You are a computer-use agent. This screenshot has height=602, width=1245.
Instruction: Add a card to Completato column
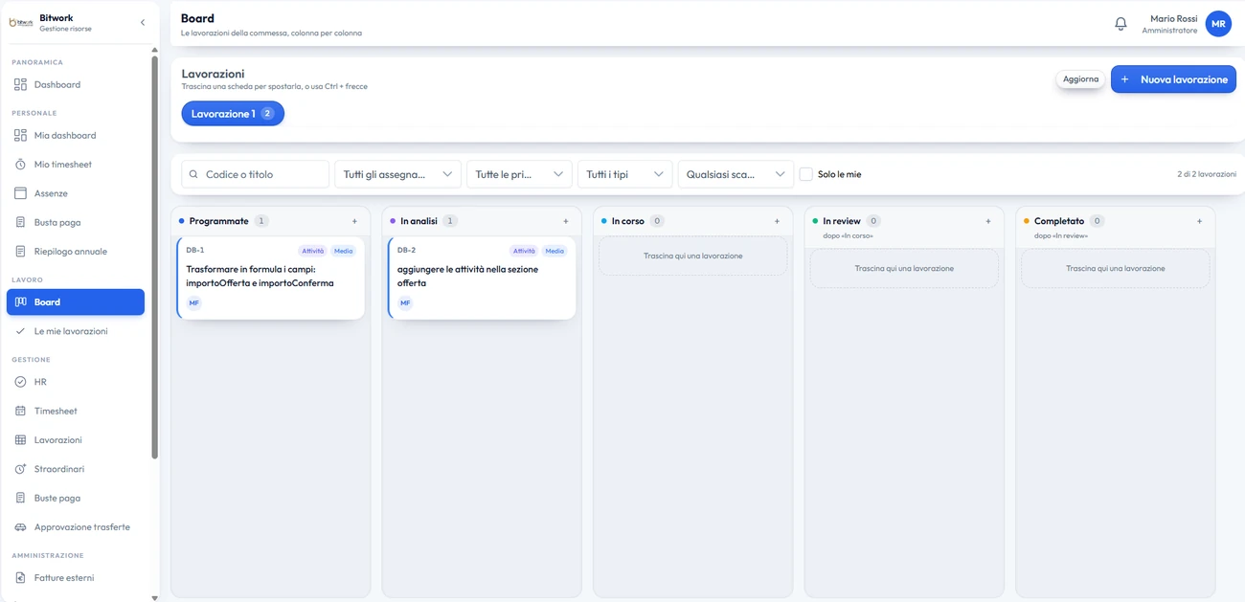(x=1199, y=221)
